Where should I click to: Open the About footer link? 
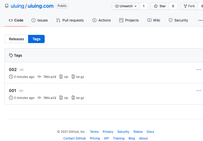point(144,138)
